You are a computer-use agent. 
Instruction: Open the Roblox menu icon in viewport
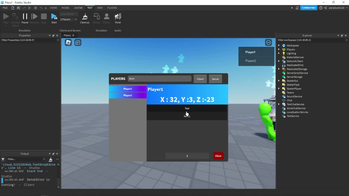68,42
